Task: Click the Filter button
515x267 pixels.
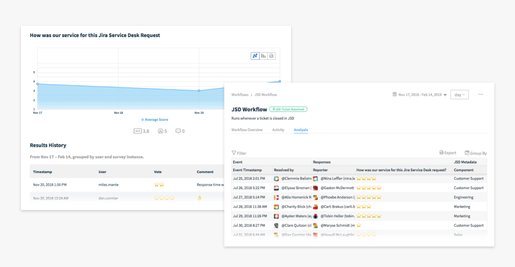Action: tap(239, 153)
